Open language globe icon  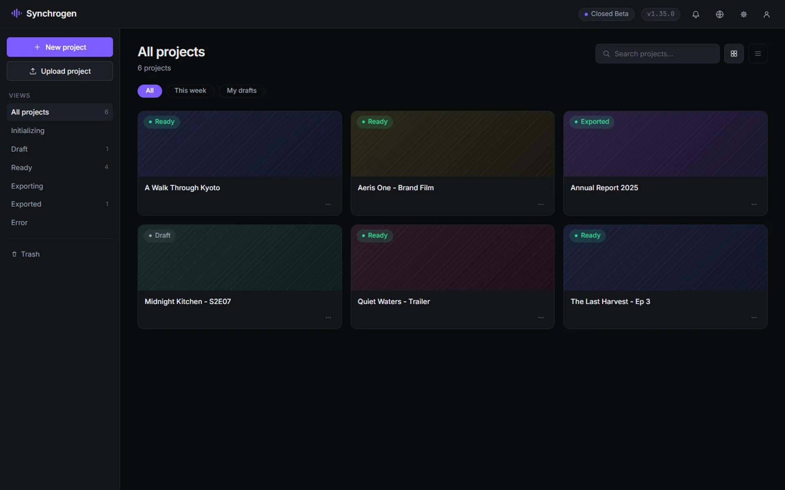(720, 14)
